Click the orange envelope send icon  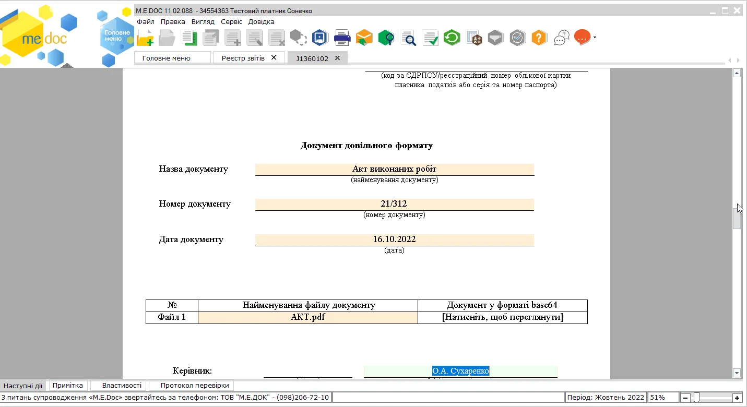[x=364, y=38]
